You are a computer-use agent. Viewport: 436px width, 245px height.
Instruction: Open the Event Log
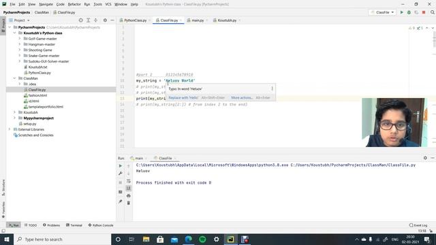[418, 225]
